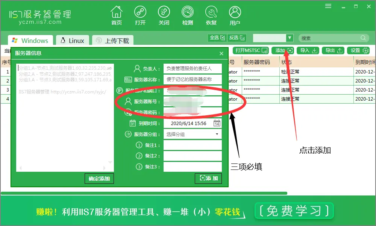Viewport: 376px width, 226px height.
Task: Click the 关闭 close-connection icon
Action: coord(164,15)
